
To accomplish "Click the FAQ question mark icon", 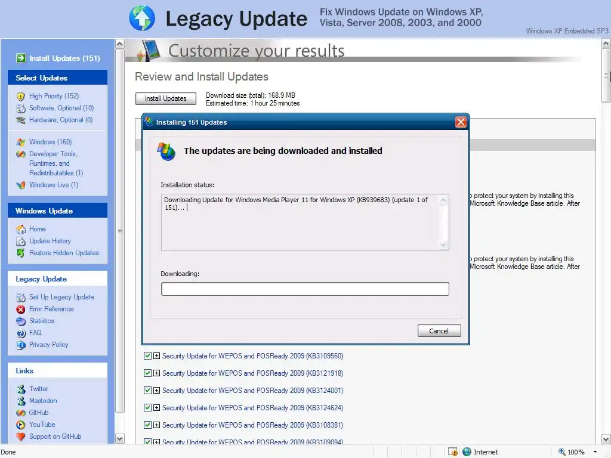I will (x=21, y=333).
